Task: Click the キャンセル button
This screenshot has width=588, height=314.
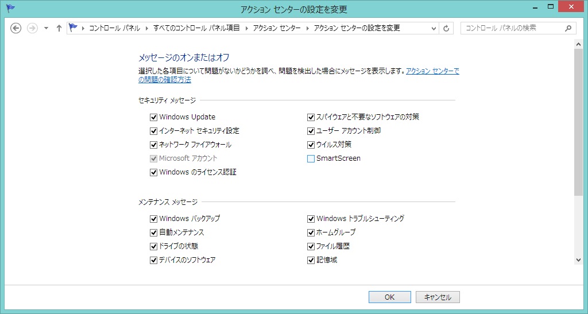Action: (x=438, y=297)
